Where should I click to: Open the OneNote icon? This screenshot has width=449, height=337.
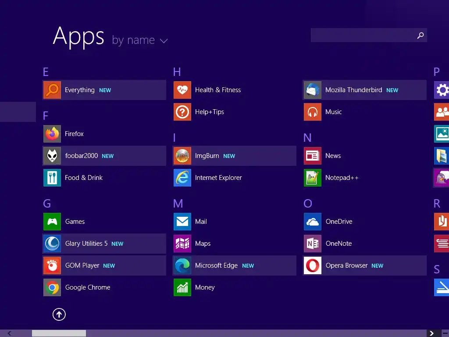coord(313,244)
